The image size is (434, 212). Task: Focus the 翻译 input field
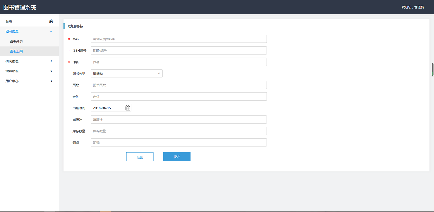pos(179,142)
